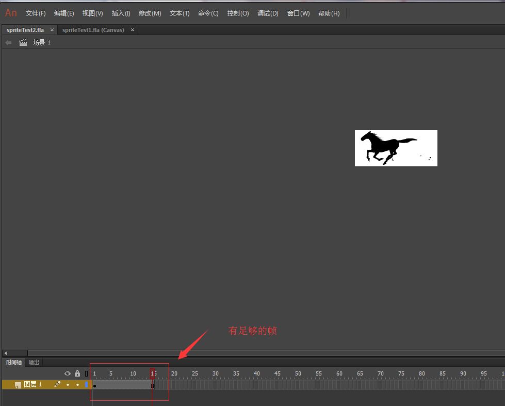Click the layer page icon beside 图层 1
Image resolution: width=505 pixels, height=406 pixels.
pyautogui.click(x=17, y=384)
